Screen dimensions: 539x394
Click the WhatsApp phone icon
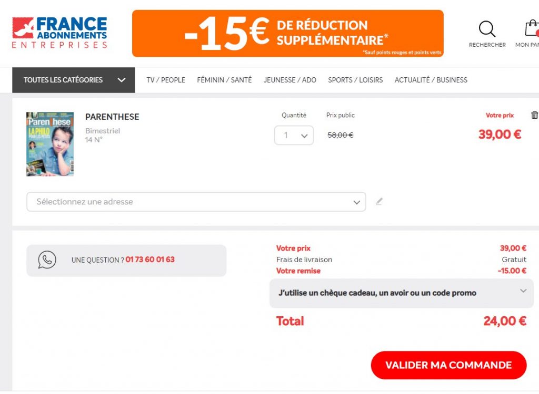click(x=47, y=260)
